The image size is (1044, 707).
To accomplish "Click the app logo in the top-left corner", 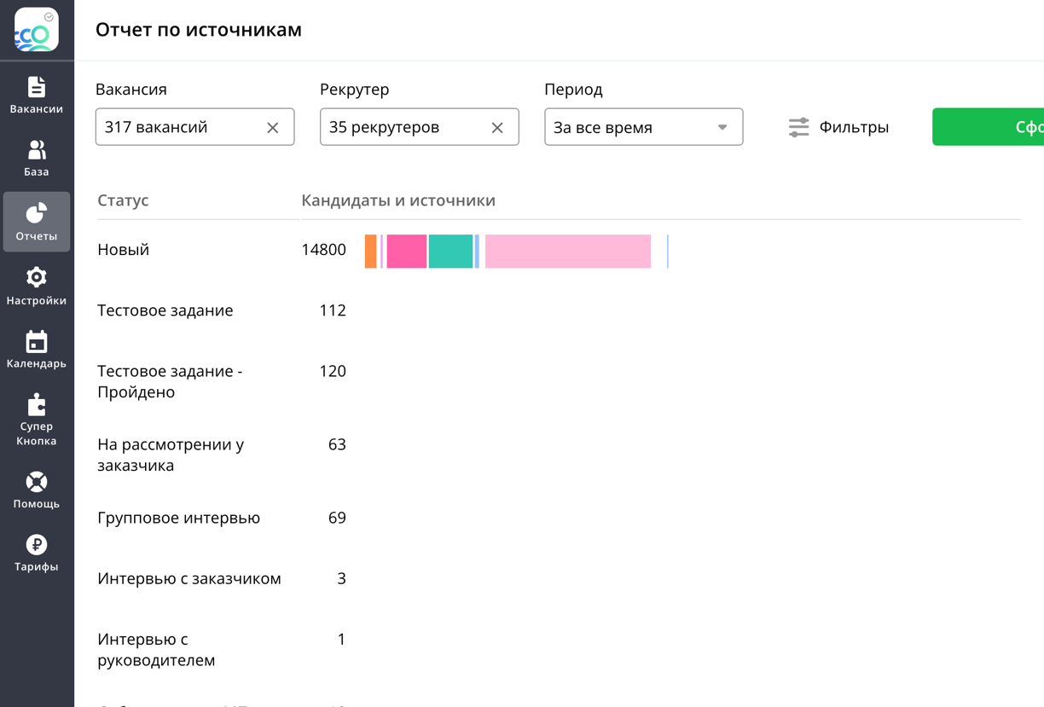I will 37,29.
